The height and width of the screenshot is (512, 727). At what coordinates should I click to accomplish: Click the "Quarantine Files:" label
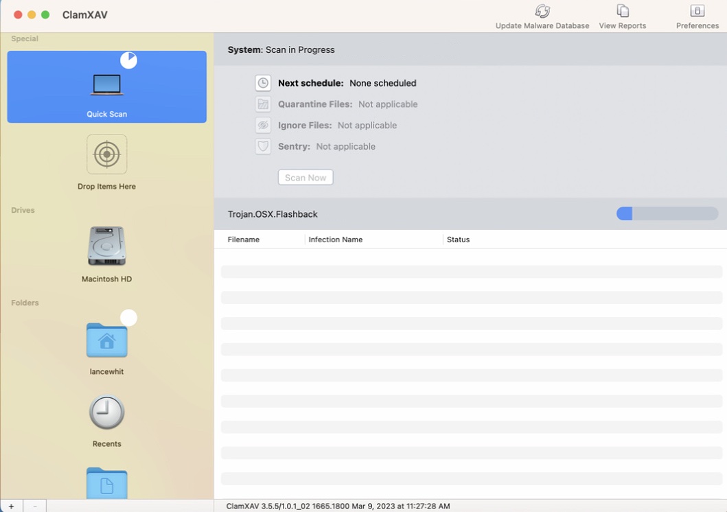(x=315, y=104)
